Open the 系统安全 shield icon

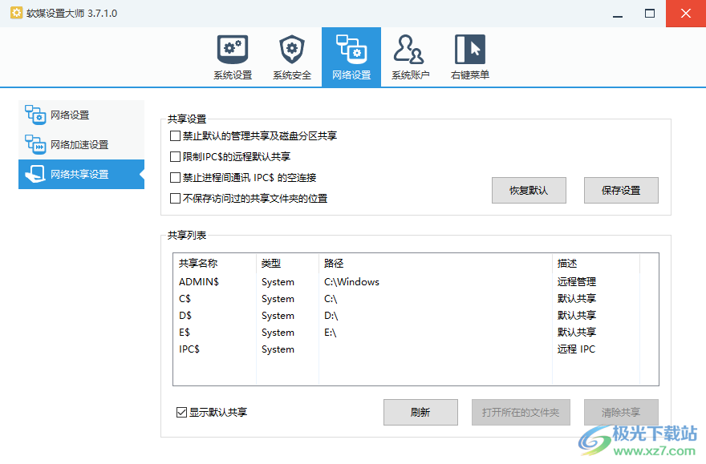pyautogui.click(x=292, y=50)
